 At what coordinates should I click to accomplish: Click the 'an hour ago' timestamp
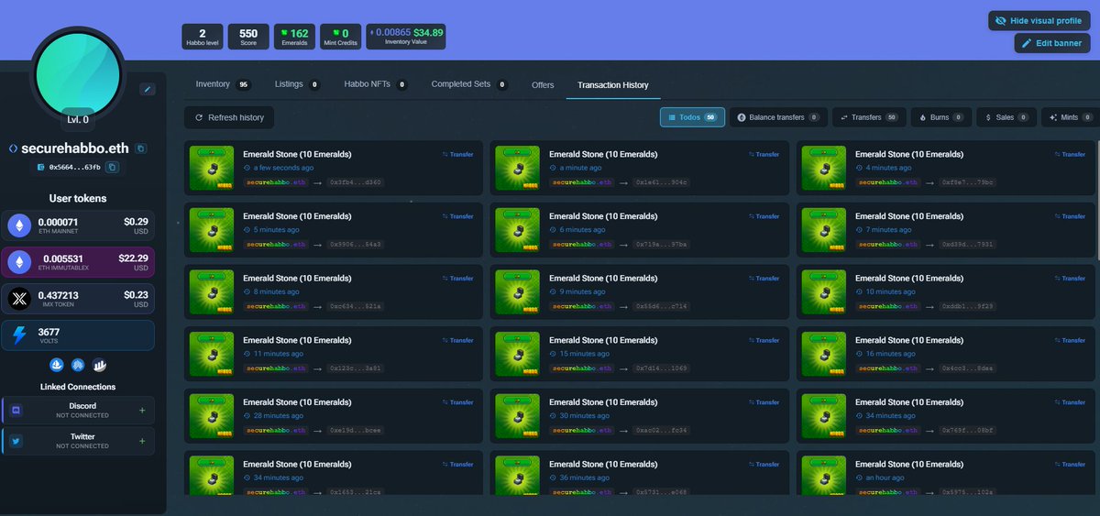(x=884, y=478)
